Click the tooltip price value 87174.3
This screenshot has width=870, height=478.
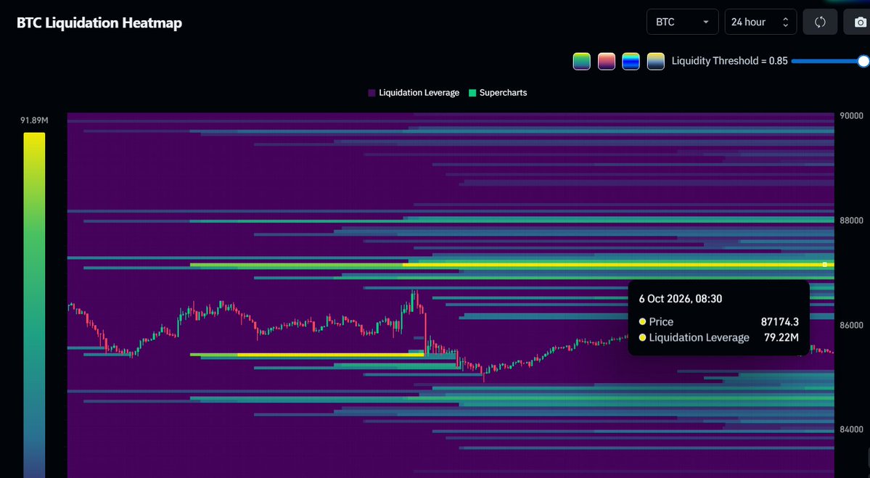pyautogui.click(x=779, y=321)
